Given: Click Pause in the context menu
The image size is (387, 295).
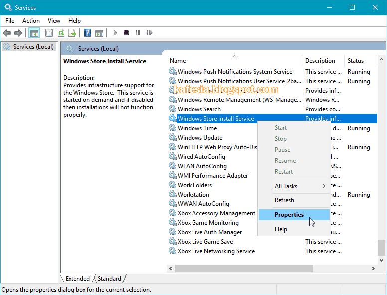Looking at the screenshot, I should [294, 150].
